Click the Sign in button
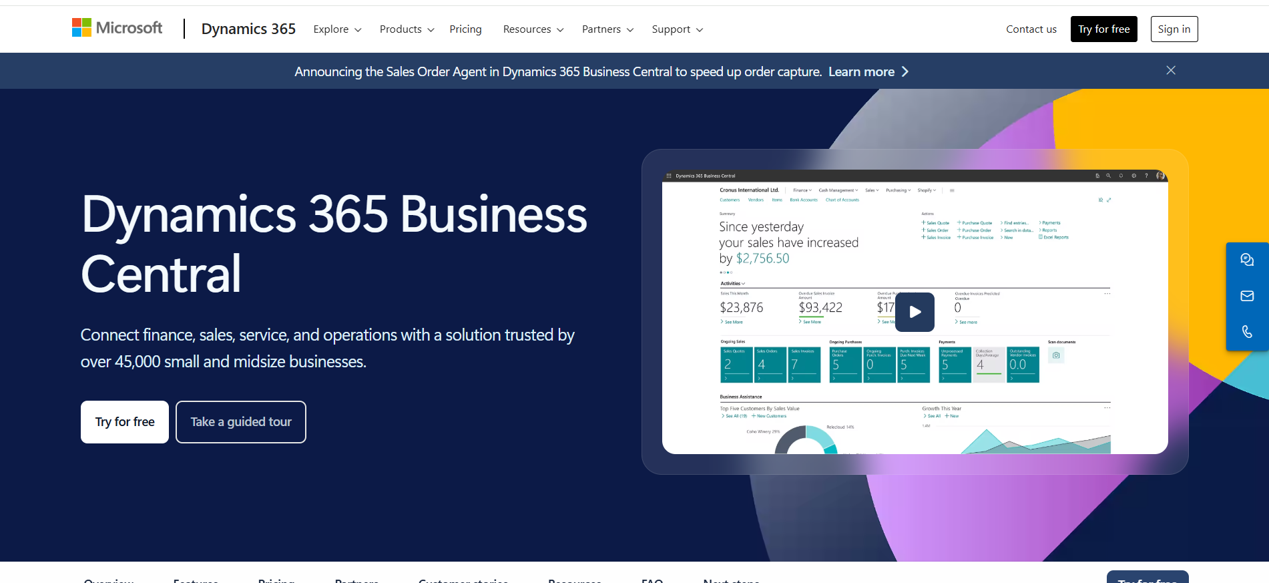 tap(1174, 29)
